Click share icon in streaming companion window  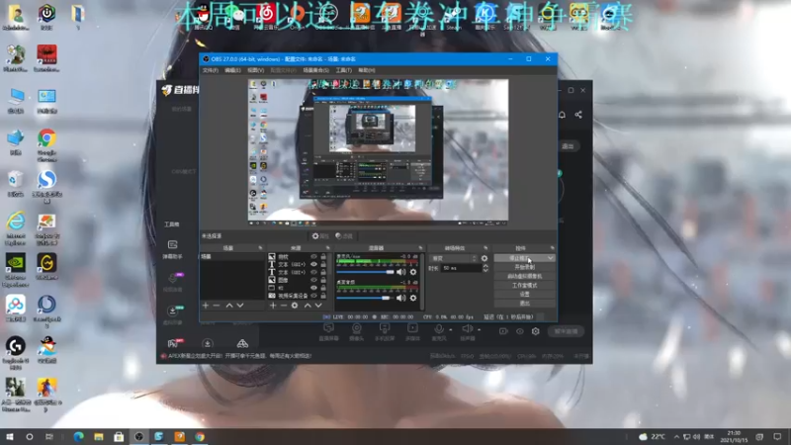(578, 115)
